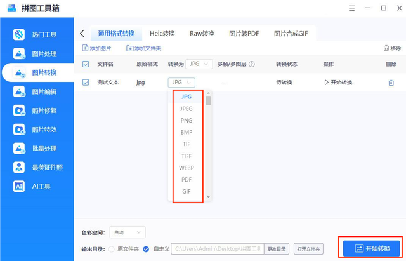Click the blue 开始转换 button

pyautogui.click(x=372, y=248)
